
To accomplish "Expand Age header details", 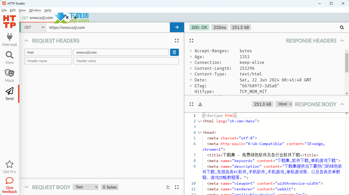I will [191, 57].
